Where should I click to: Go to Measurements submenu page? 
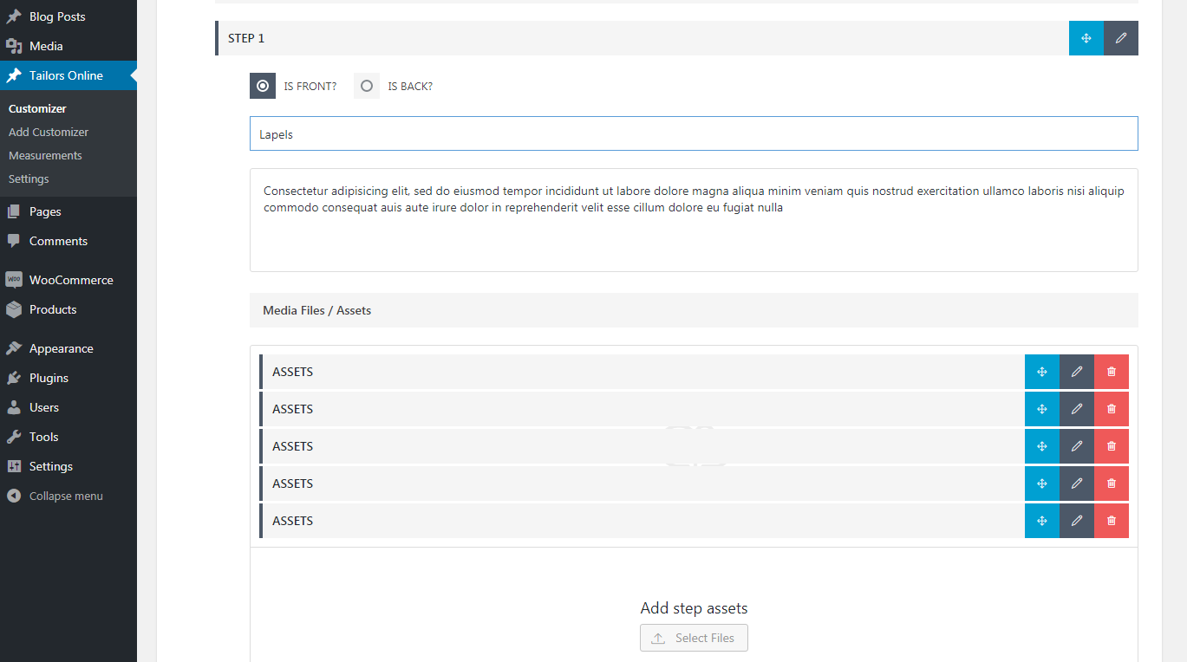(x=45, y=156)
